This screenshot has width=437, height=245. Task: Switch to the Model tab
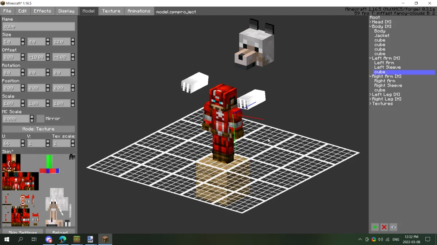88,11
